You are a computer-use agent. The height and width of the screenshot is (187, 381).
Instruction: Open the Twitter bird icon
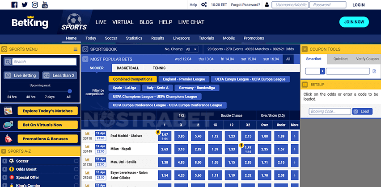tap(25, 4)
